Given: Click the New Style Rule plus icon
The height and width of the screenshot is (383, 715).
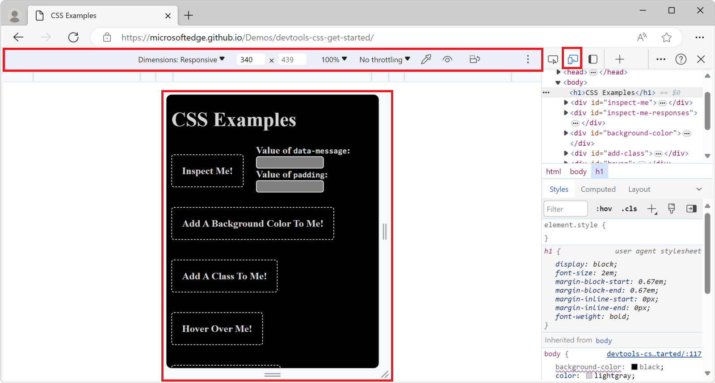Looking at the screenshot, I should pos(652,209).
